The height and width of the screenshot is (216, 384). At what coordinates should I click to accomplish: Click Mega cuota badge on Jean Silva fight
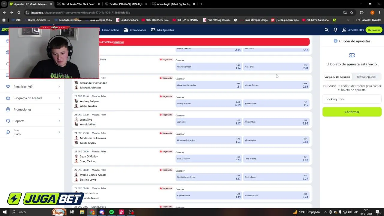click(166, 115)
